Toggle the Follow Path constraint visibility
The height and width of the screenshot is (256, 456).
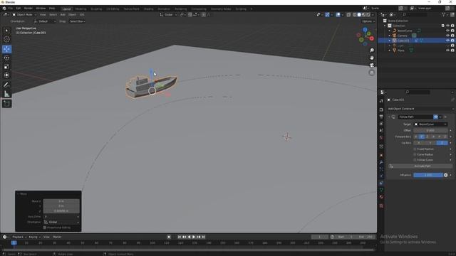(x=435, y=117)
